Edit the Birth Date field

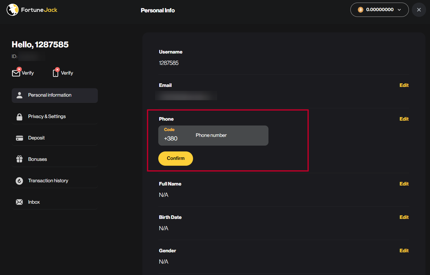point(404,217)
